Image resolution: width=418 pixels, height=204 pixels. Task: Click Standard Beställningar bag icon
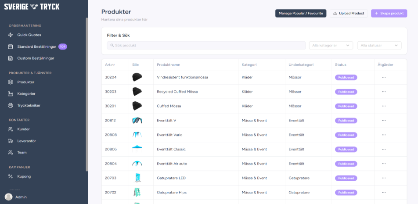click(11, 47)
